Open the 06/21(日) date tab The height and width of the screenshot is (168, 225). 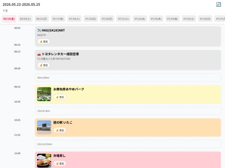(42, 19)
